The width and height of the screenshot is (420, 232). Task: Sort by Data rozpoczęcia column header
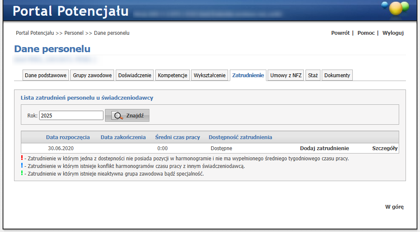(68, 137)
